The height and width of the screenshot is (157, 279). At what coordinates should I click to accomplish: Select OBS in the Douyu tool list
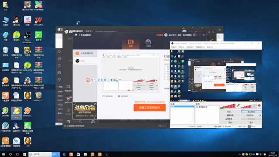[85, 61]
